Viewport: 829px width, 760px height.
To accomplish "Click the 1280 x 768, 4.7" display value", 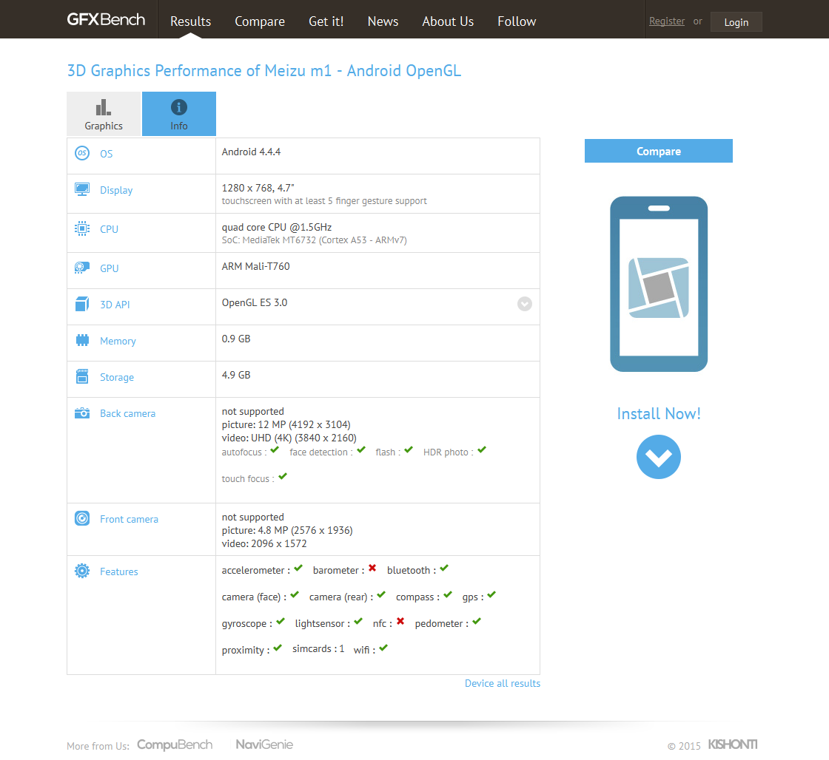I will (258, 188).
